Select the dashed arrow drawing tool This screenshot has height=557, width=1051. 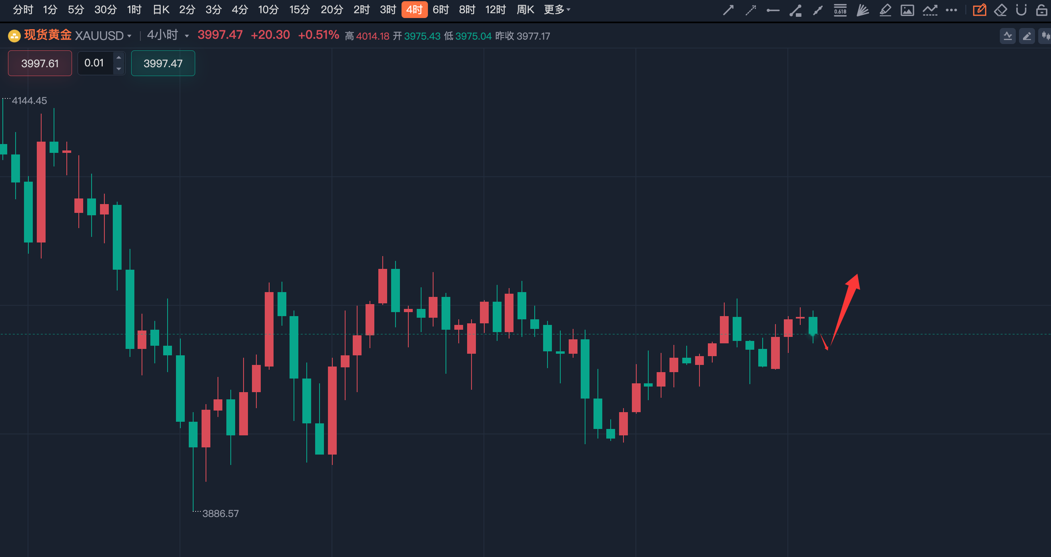coord(751,10)
